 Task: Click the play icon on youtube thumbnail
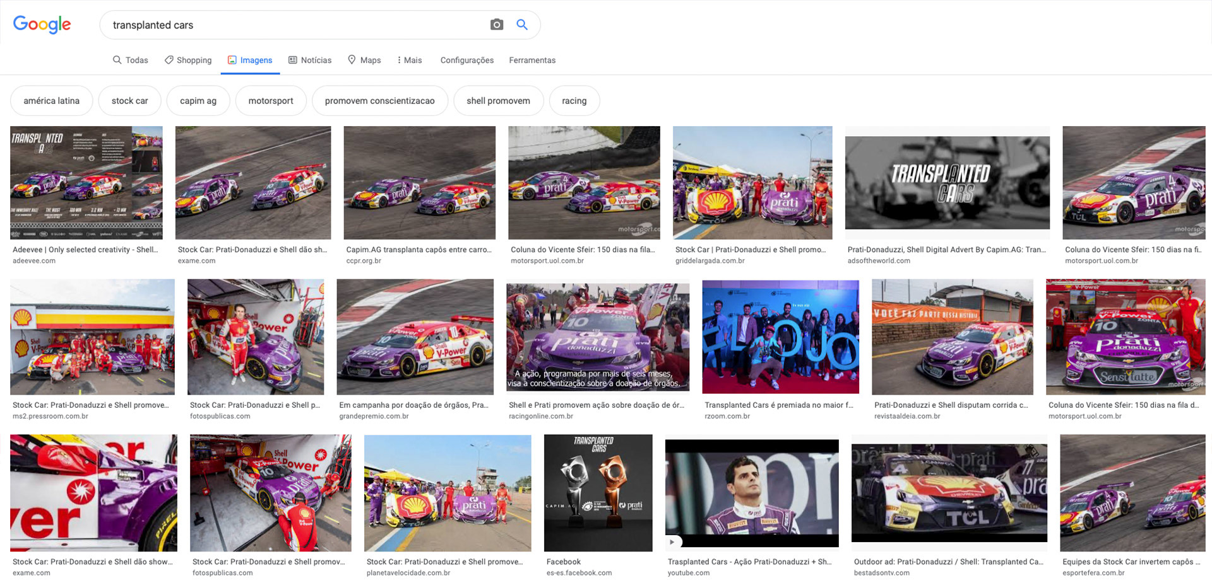point(672,541)
